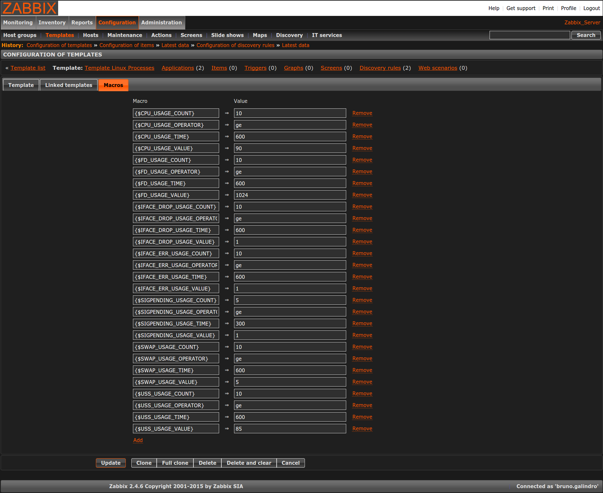Go to Host groups submenu
603x493 pixels.
(20, 35)
